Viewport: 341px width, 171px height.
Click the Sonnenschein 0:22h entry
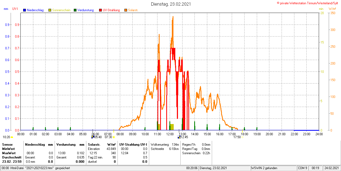pyautogui.click(x=196, y=153)
